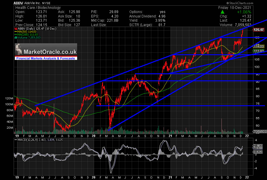The width and height of the screenshot is (267, 180).
Task: Click the 120M volume scale label
Action: [x=9, y=98]
